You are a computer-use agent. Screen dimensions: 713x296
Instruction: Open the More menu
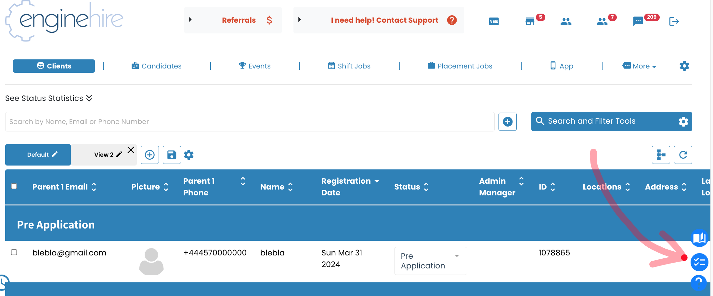tap(639, 66)
